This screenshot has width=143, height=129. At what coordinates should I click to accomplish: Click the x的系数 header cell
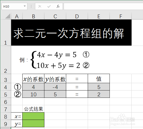(33, 79)
